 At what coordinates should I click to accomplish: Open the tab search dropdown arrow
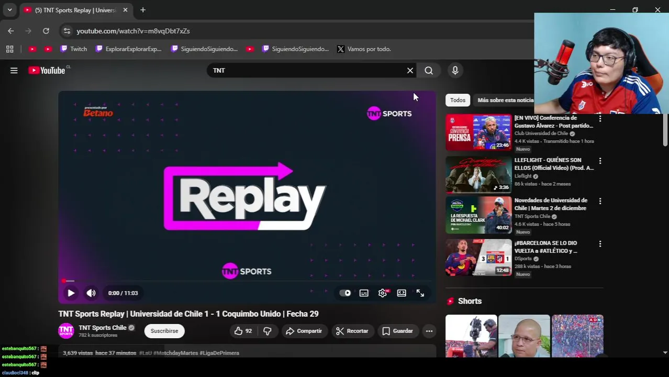click(9, 10)
